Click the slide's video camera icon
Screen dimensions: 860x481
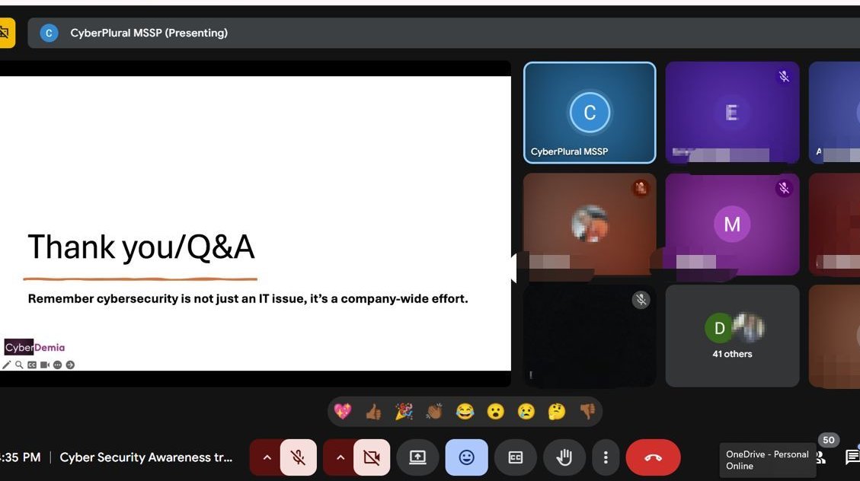[x=44, y=365]
